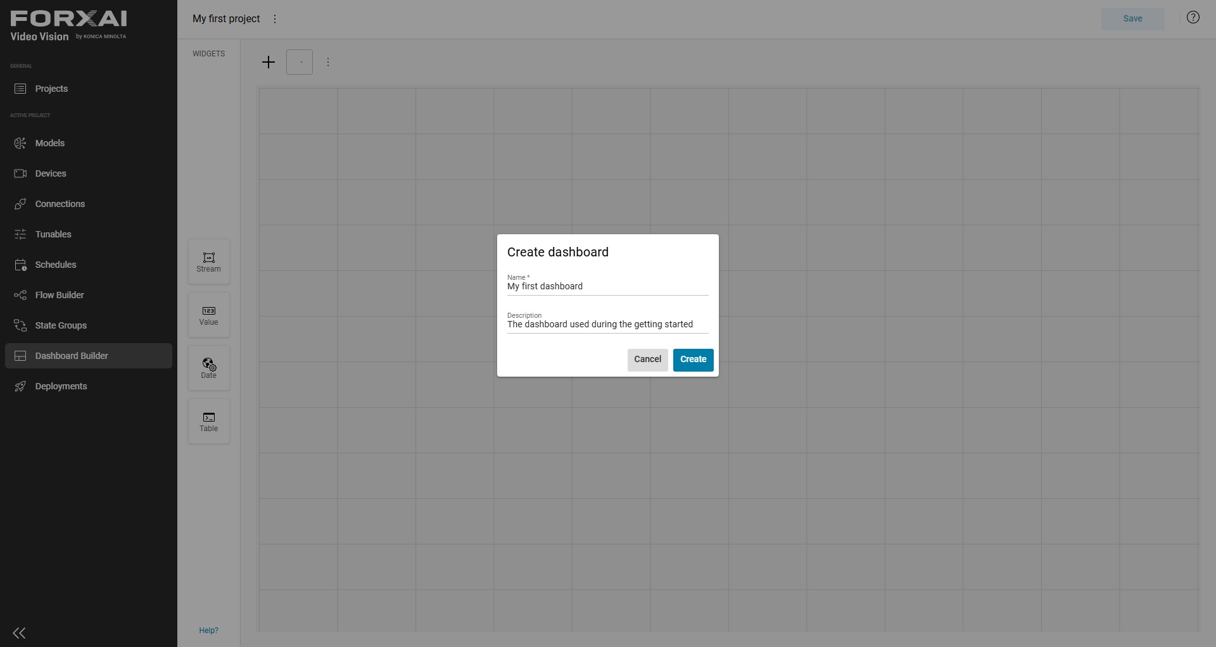Image resolution: width=1216 pixels, height=647 pixels.
Task: Open the Connections section
Action: [x=89, y=204]
